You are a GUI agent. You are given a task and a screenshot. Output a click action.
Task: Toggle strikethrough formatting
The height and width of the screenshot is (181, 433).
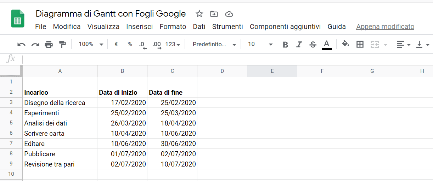click(313, 45)
